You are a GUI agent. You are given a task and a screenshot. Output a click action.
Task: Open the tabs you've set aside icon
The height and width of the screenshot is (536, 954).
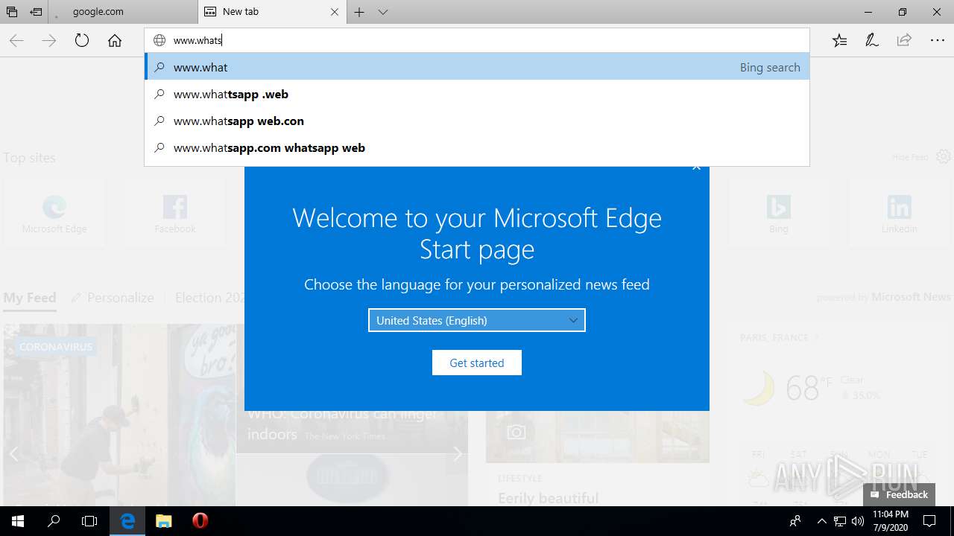click(x=12, y=12)
